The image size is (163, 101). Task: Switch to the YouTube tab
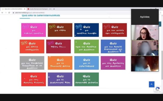[x=39, y=9]
